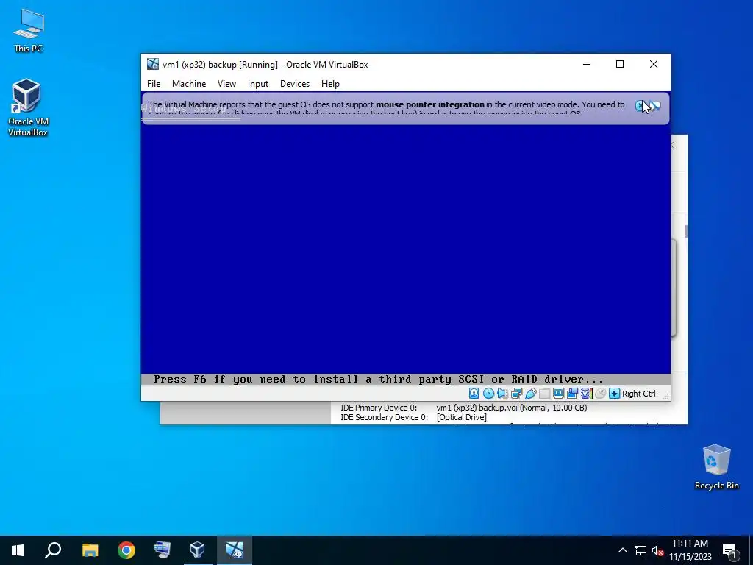Click the keyboard capture arrow indicator

point(614,394)
